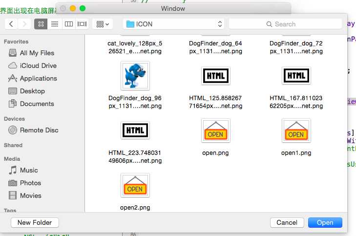Click the blue Open button
The image size is (356, 236).
325,223
